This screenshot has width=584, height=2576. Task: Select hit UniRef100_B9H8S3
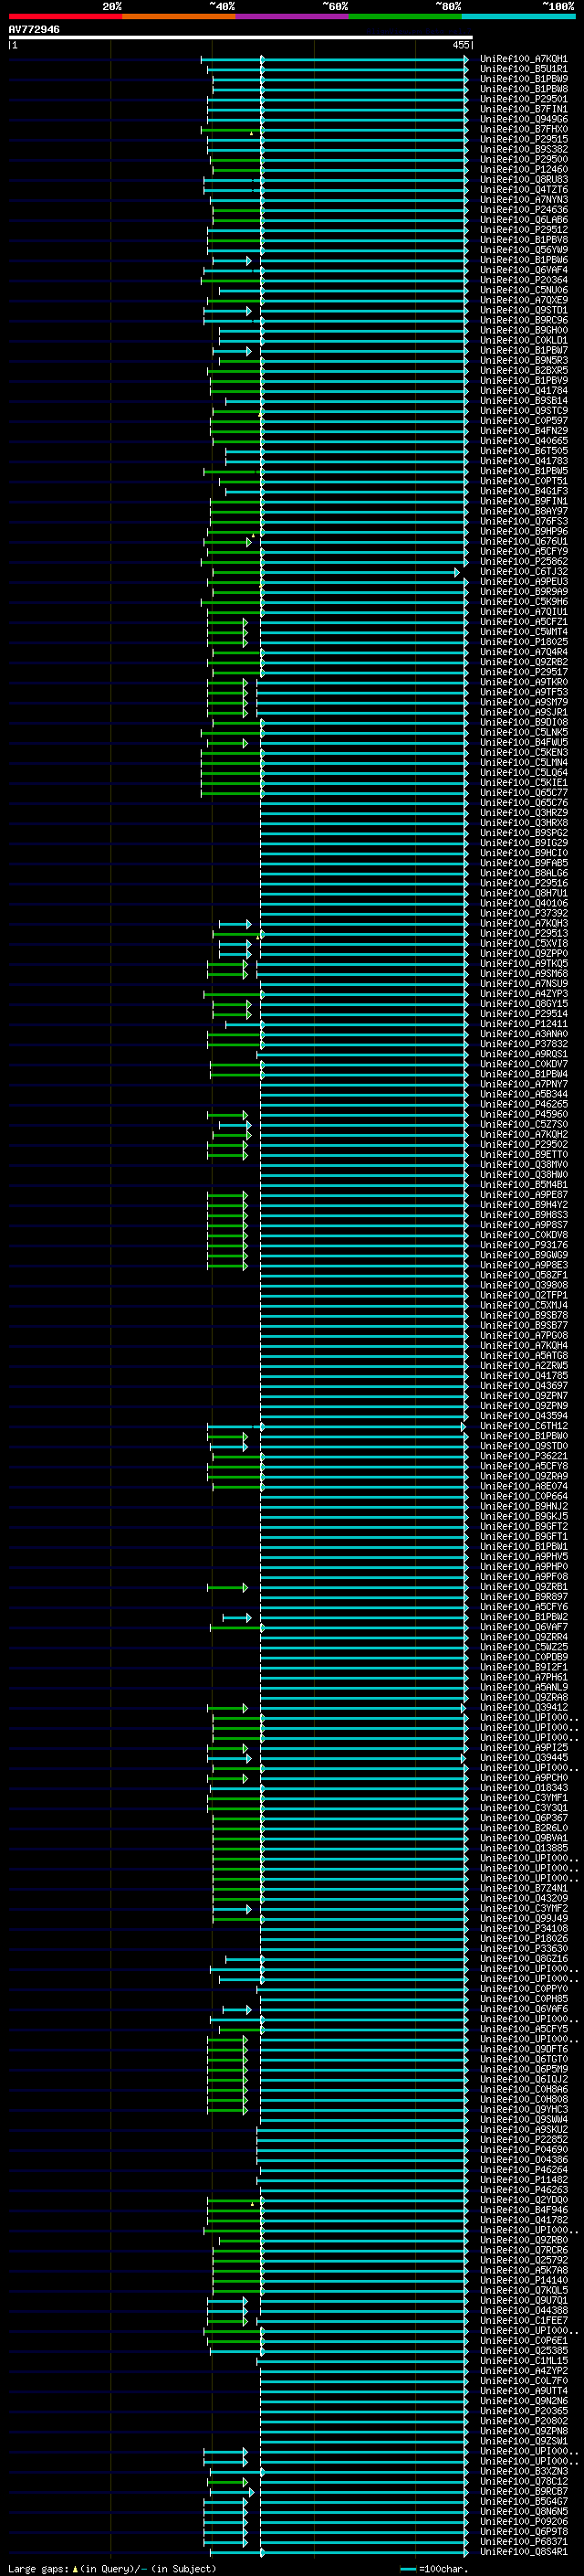click(x=523, y=1214)
